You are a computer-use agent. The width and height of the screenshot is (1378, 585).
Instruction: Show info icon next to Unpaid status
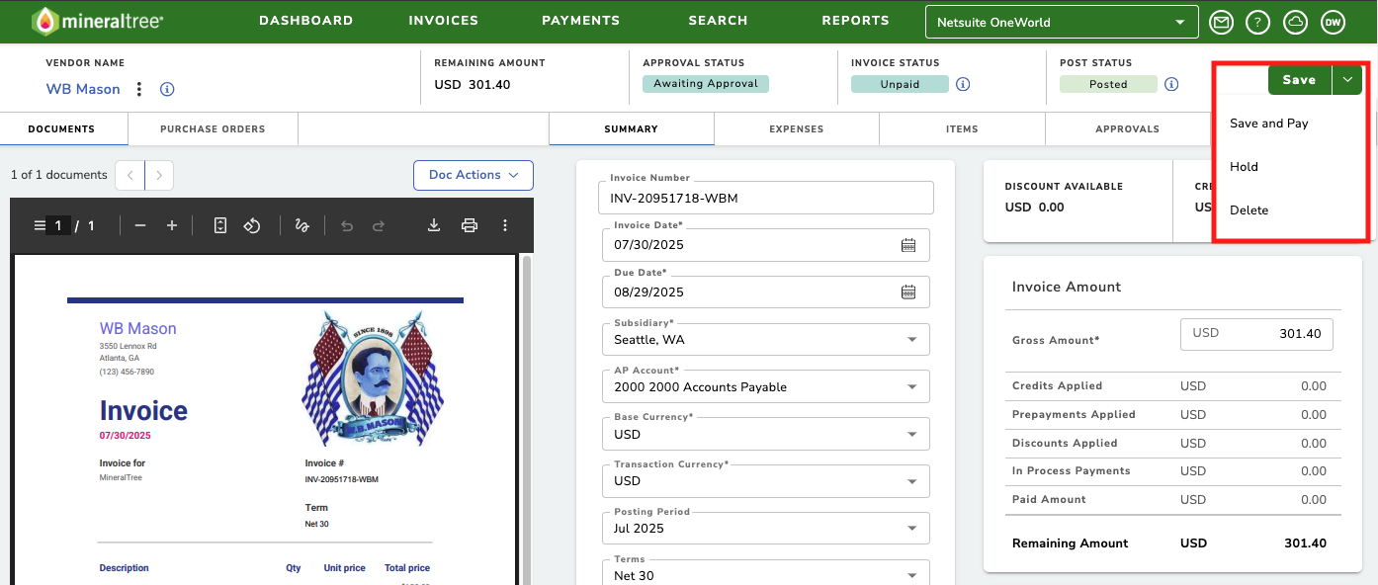[963, 84]
